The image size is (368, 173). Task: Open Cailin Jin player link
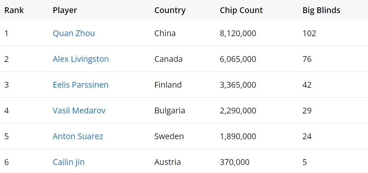pyautogui.click(x=68, y=162)
